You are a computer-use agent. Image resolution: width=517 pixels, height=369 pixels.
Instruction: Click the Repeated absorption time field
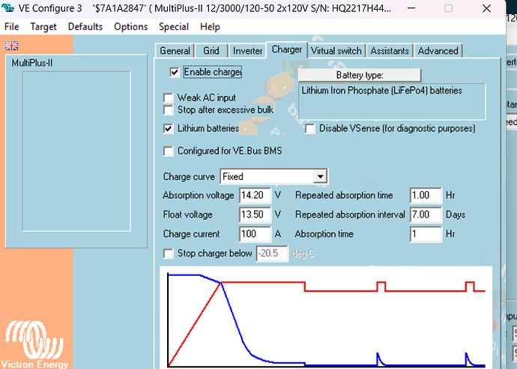tap(426, 196)
